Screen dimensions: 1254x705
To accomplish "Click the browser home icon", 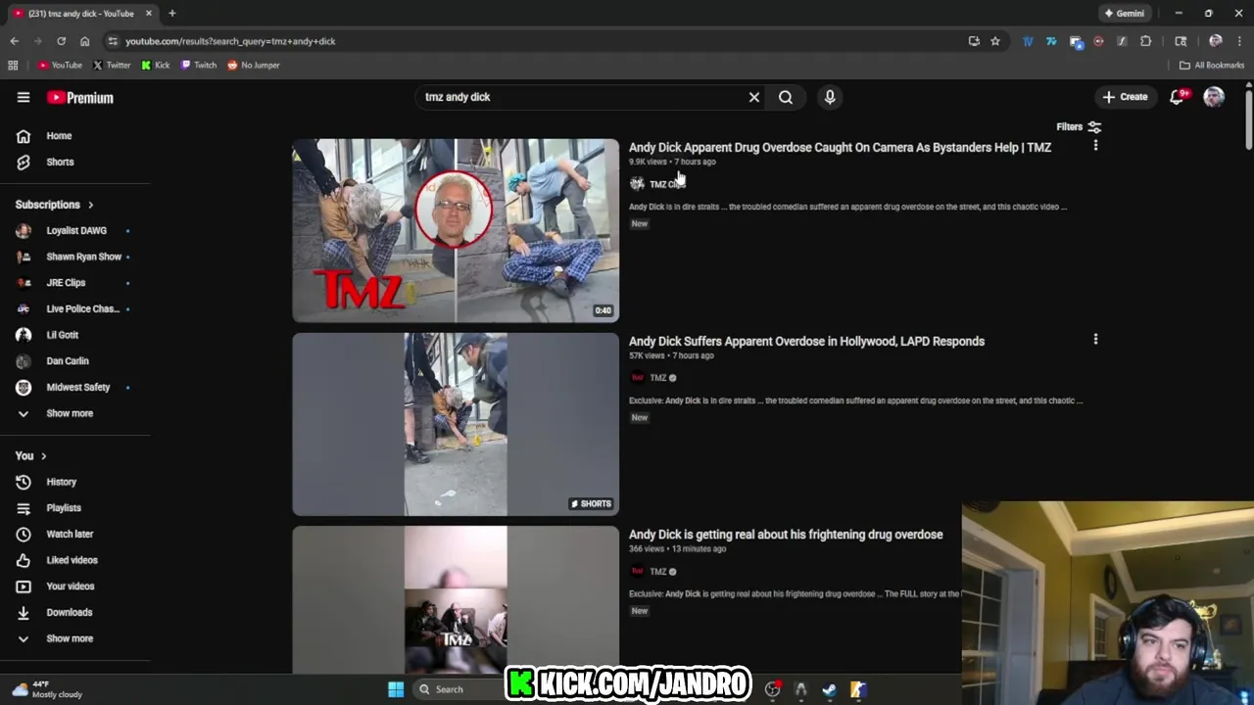I will (x=84, y=41).
